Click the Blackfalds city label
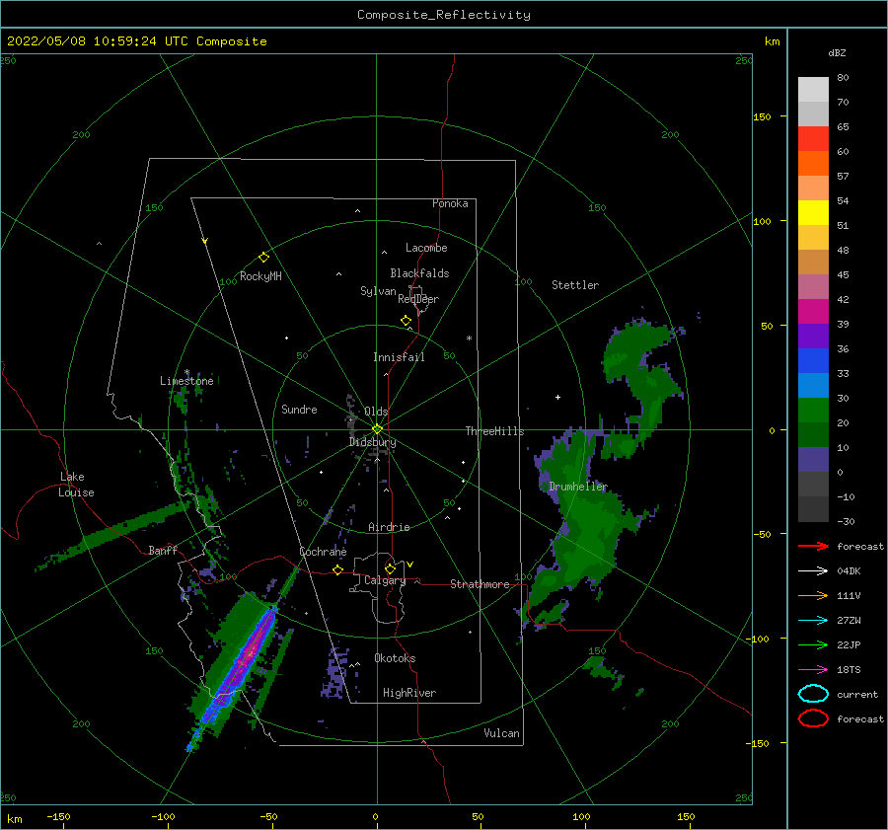The image size is (888, 830). pyautogui.click(x=419, y=273)
